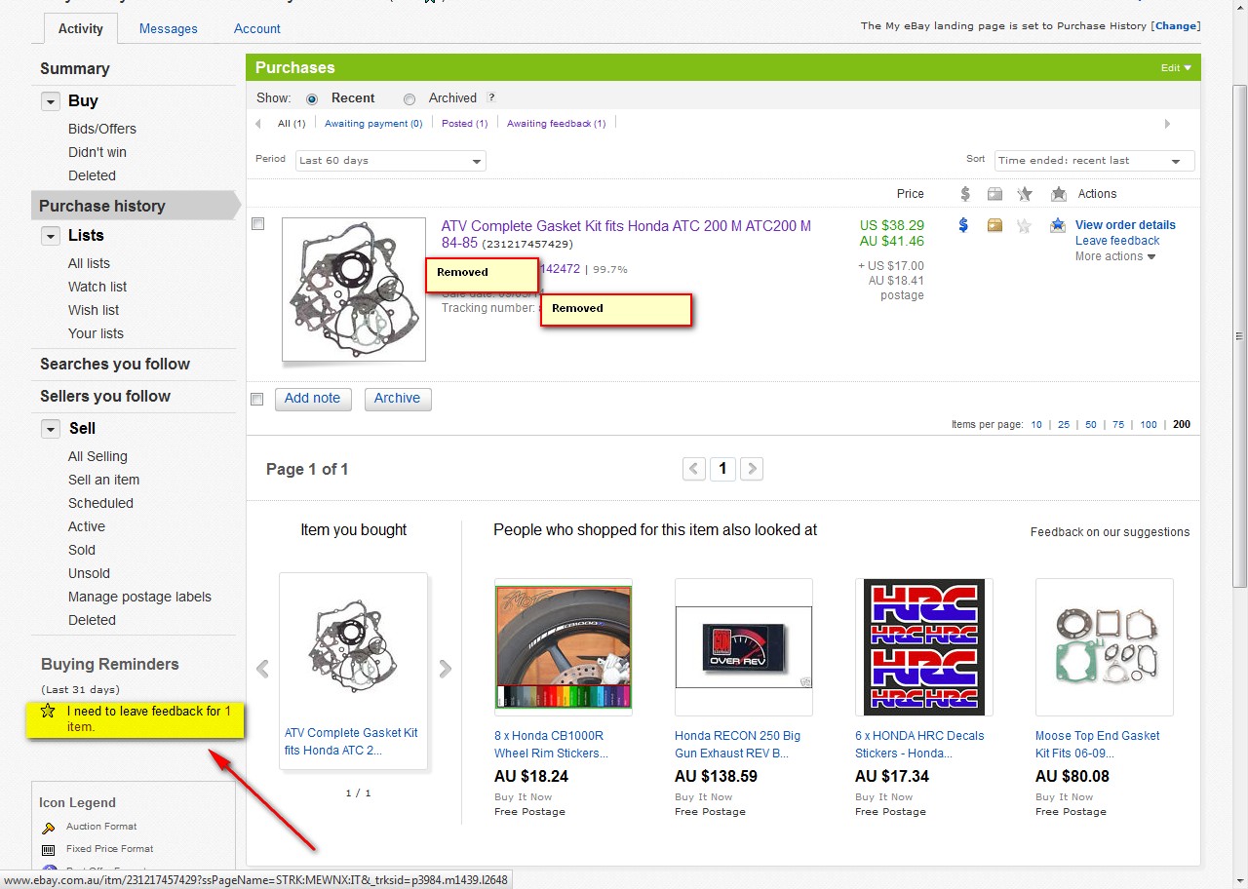
Task: Expand the More actions menu
Action: (1115, 256)
